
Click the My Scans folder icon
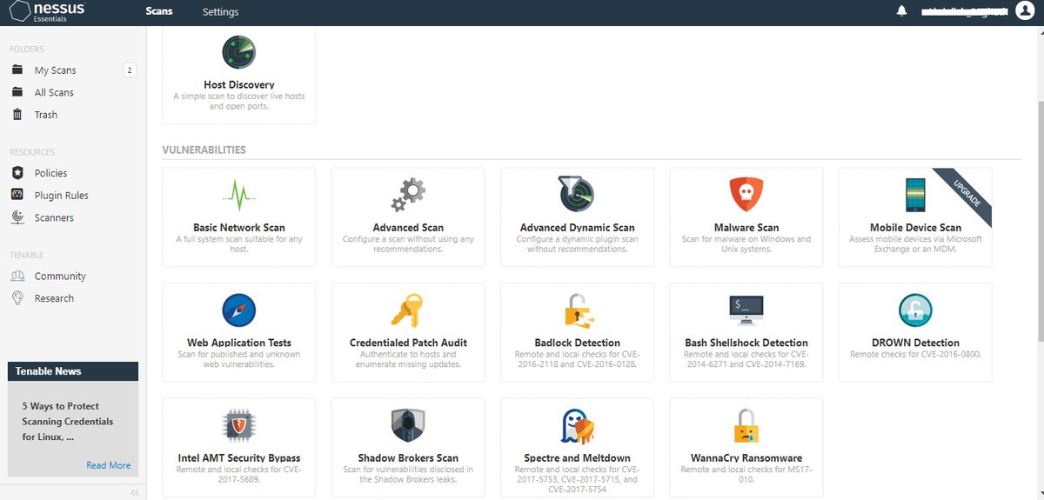[17, 70]
